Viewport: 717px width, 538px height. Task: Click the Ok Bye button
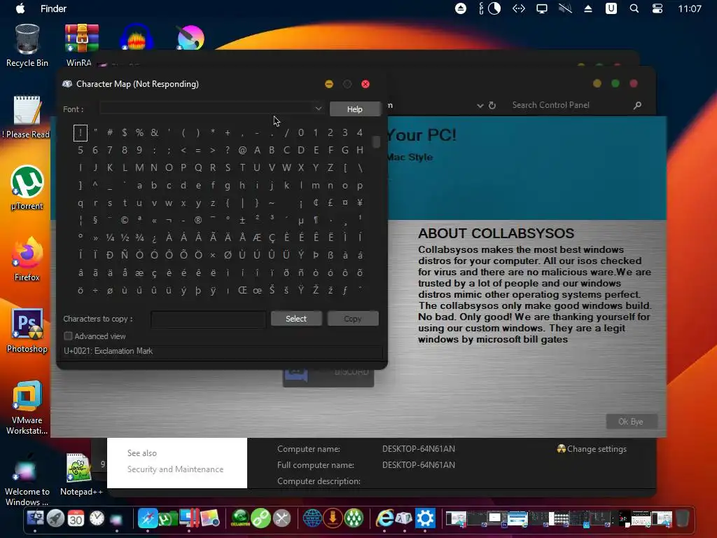pos(632,421)
